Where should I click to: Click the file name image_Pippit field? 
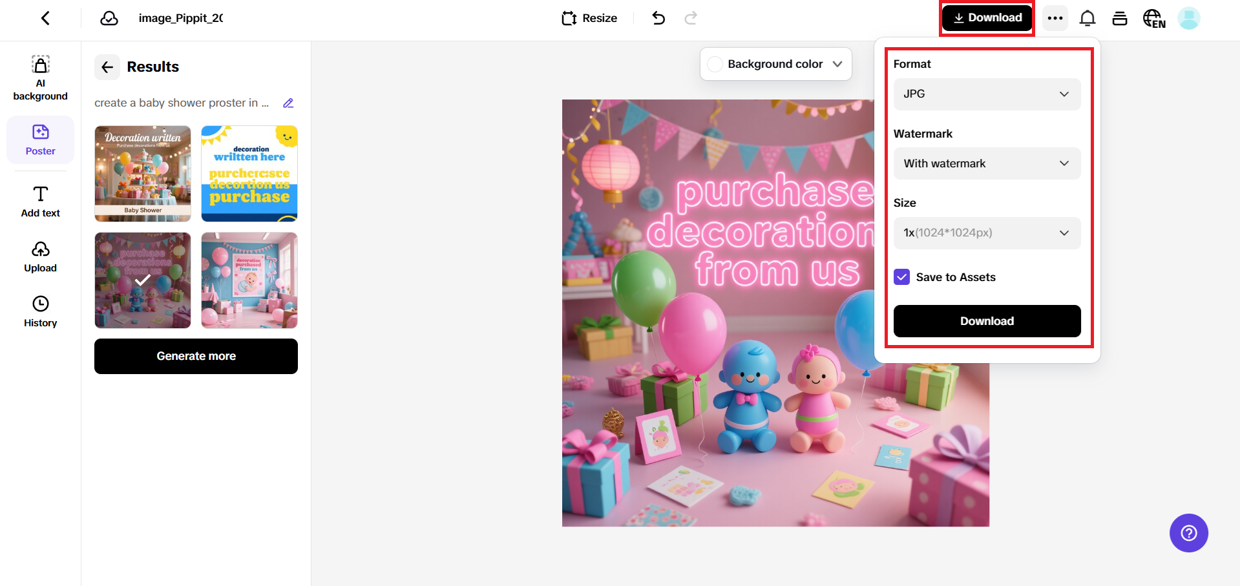181,18
